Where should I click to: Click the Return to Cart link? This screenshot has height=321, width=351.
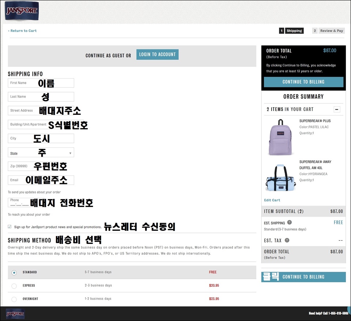pyautogui.click(x=22, y=31)
